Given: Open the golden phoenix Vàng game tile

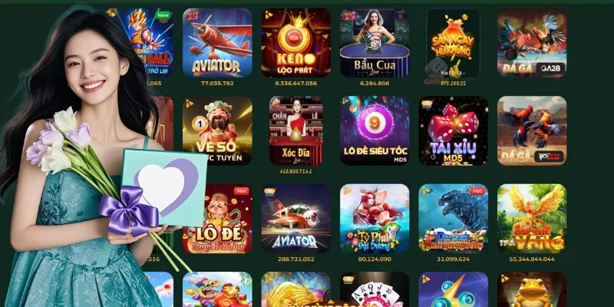Looking at the screenshot, I should tap(532, 219).
